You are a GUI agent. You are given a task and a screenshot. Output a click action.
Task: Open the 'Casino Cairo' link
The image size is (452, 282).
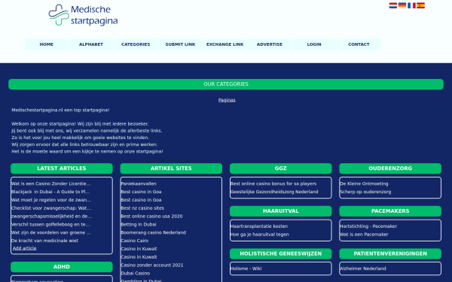135,241
